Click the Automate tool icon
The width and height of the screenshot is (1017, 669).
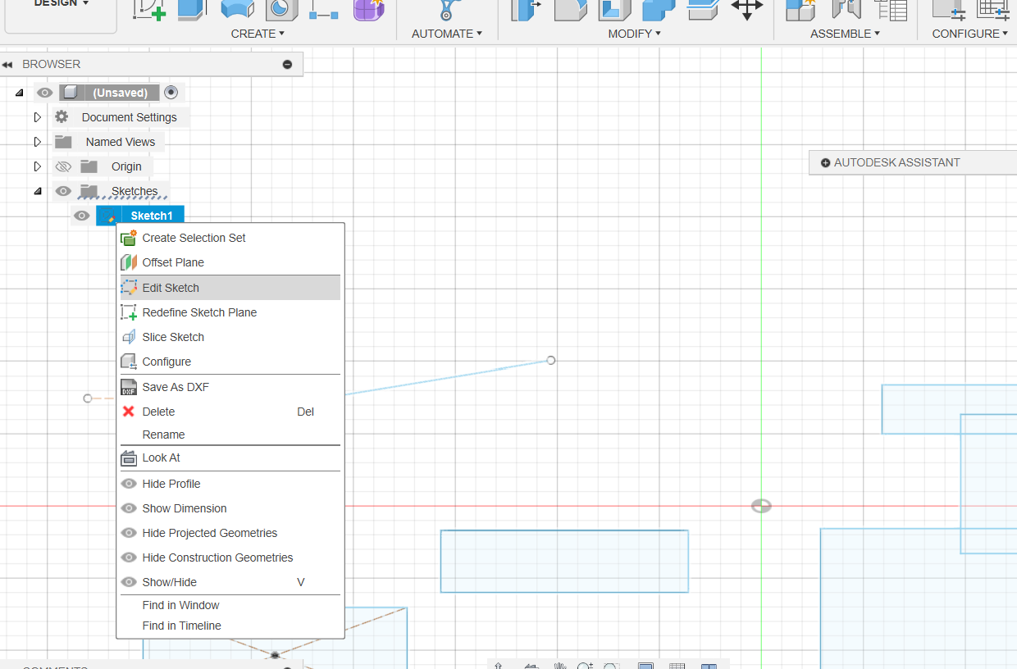point(447,9)
